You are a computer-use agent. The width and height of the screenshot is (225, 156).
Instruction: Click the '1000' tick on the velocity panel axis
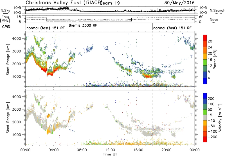pos(17,135)
